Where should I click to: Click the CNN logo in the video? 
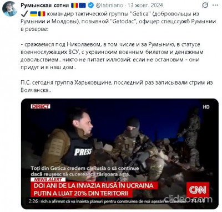point(198,190)
